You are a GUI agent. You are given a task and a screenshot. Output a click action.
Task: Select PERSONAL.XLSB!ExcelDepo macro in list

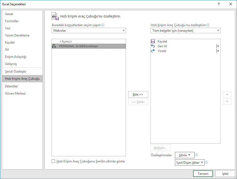89,46
